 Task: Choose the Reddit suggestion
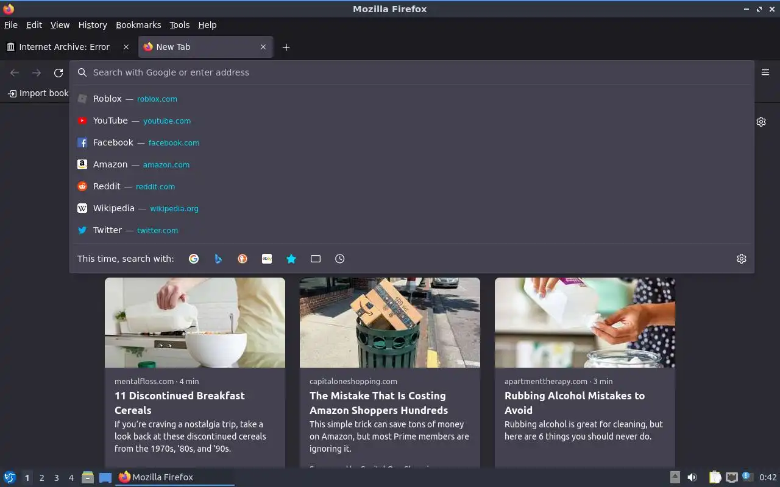pyautogui.click(x=411, y=186)
